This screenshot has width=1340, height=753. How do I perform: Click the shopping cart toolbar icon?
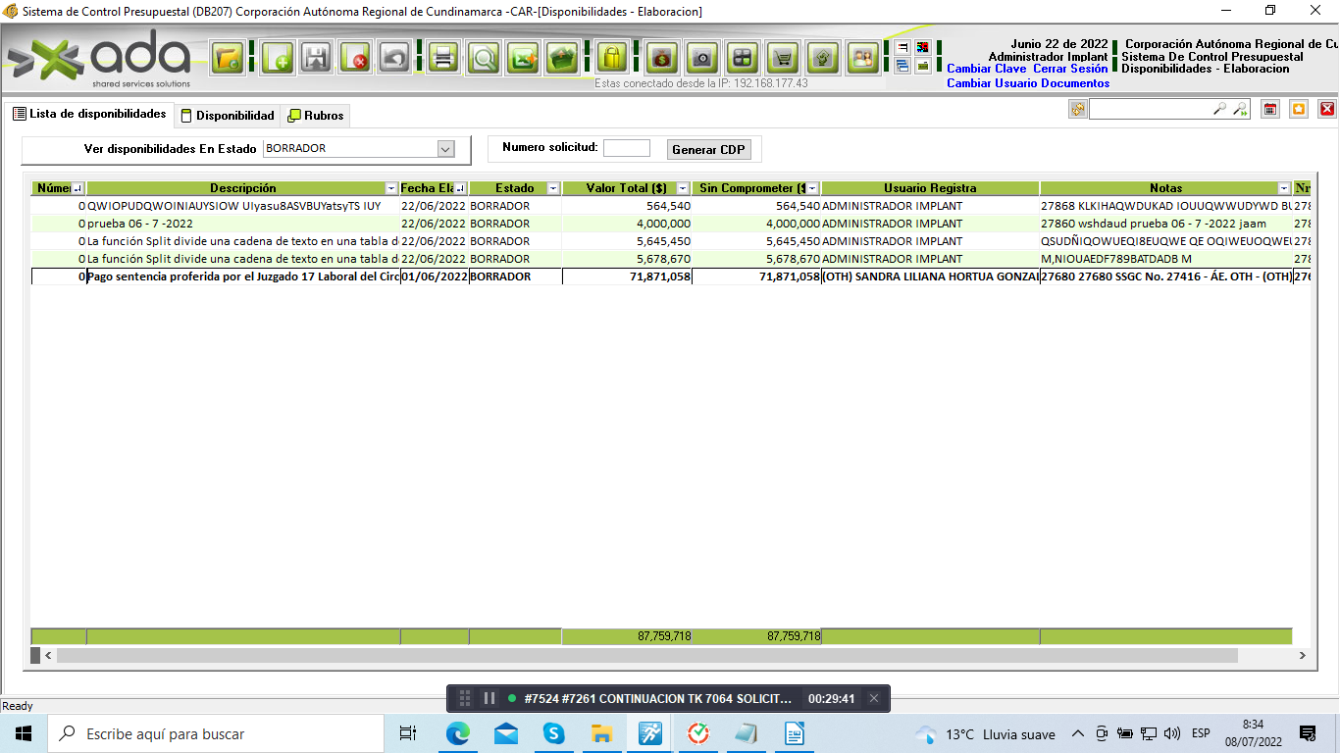pyautogui.click(x=782, y=58)
